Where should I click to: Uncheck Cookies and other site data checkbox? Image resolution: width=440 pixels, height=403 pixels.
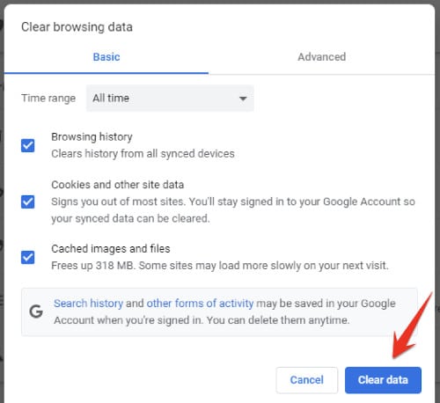(x=28, y=201)
